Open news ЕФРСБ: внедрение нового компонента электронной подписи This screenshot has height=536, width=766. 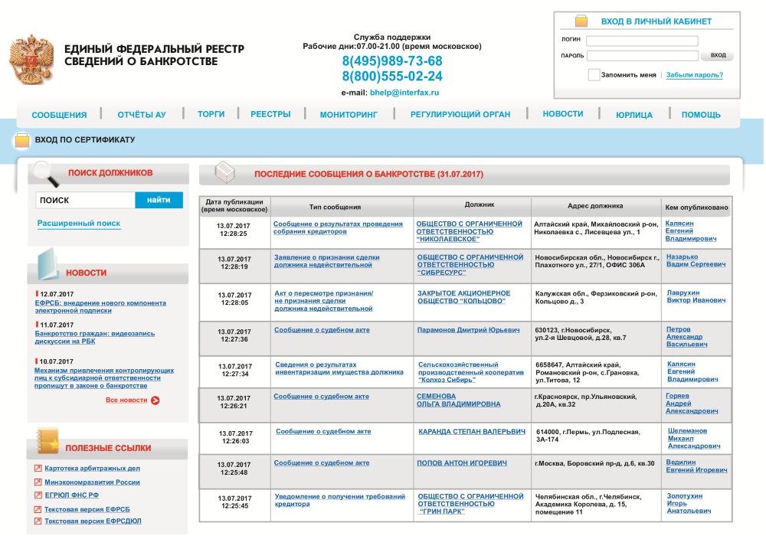pyautogui.click(x=100, y=306)
